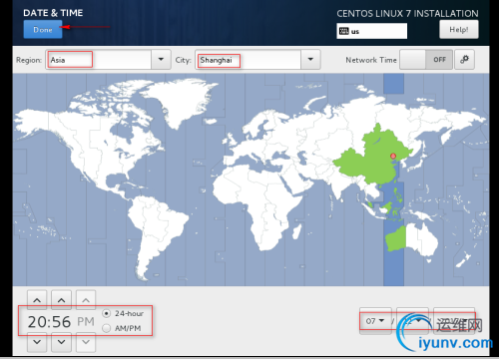The image size is (499, 359).
Task: Decrease hours with down arrow
Action: point(37,342)
